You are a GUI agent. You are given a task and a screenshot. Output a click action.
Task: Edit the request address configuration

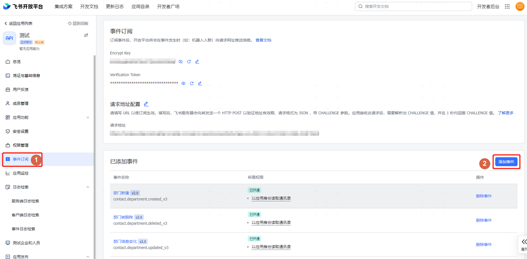pyautogui.click(x=146, y=104)
